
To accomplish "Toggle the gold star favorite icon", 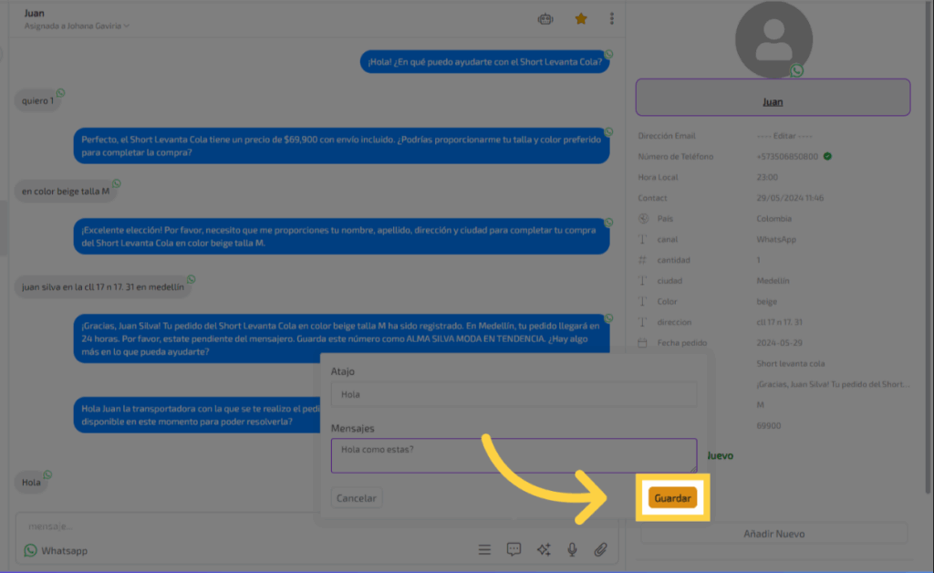I will tap(581, 18).
